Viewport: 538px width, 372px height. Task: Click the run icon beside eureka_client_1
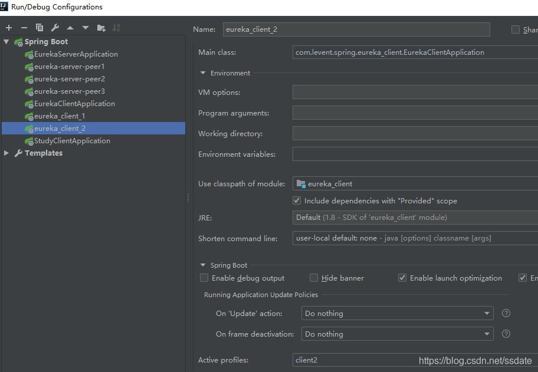tap(29, 116)
